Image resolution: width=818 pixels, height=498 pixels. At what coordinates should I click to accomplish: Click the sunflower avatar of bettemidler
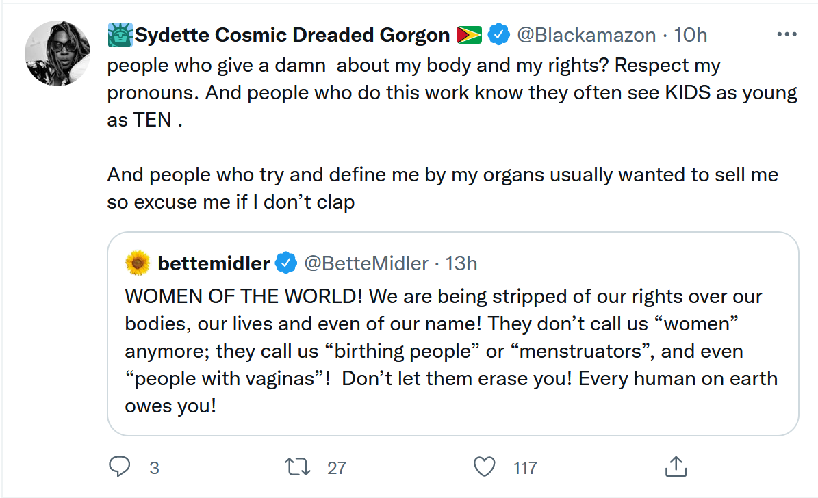click(x=138, y=263)
